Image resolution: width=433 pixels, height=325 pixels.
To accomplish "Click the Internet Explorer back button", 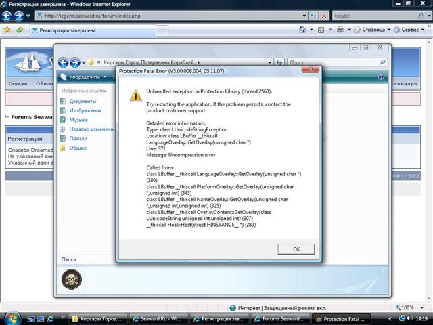I will click(11, 16).
